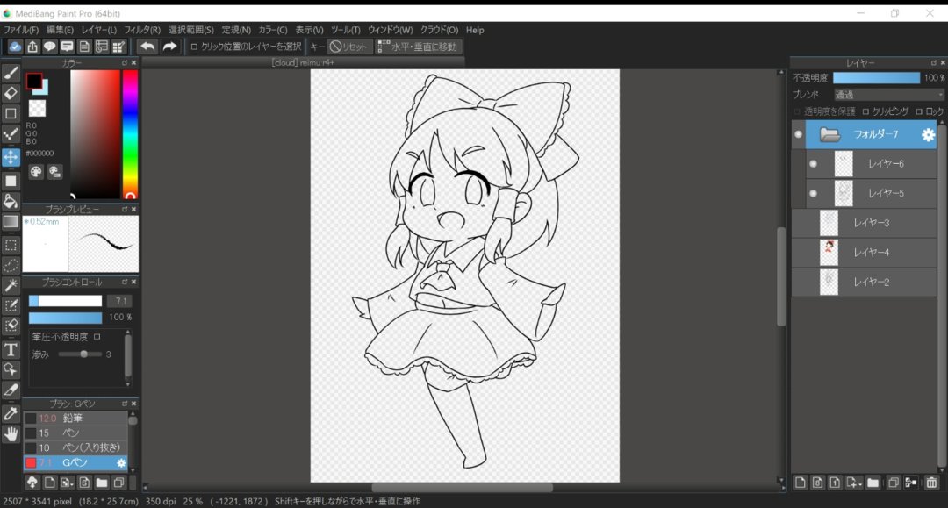Select the Brush tool in left toolbar
Screen dimensions: 948x508
pos(11,73)
